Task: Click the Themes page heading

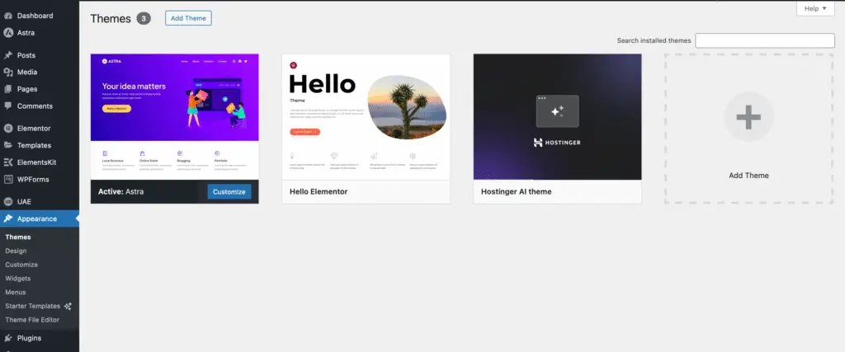Action: [x=111, y=18]
